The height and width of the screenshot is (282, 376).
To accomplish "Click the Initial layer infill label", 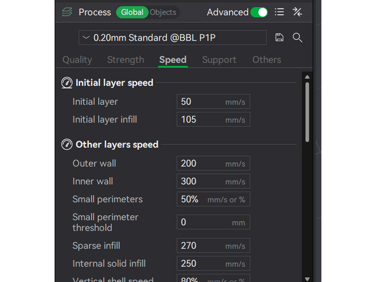I will point(105,119).
